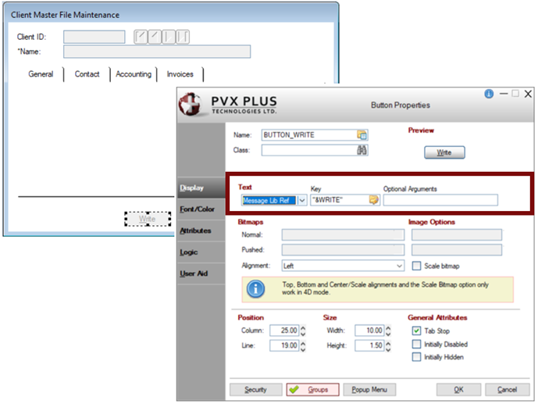This screenshot has width=538, height=404.
Task: Open the Accounting tab
Action: pos(134,74)
